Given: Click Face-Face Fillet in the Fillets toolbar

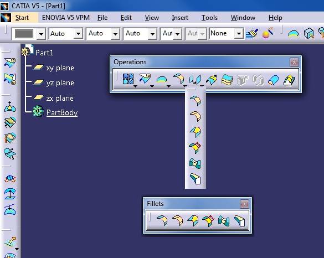Looking at the screenshot, I should pos(224,220).
